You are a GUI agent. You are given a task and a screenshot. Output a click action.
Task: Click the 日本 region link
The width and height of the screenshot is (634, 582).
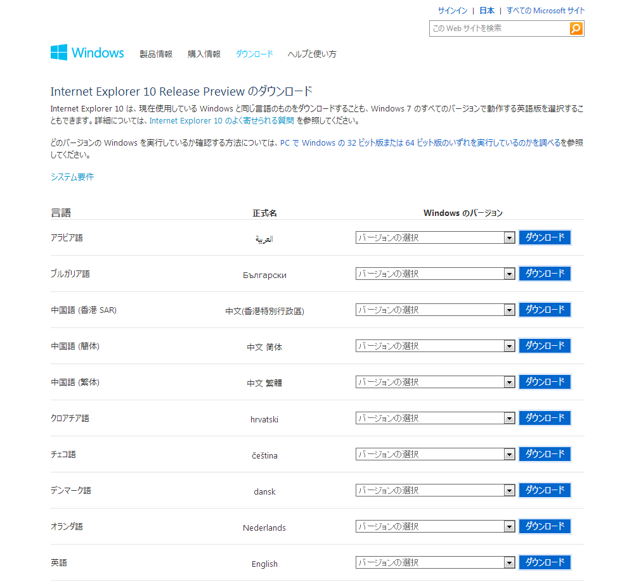click(x=487, y=11)
